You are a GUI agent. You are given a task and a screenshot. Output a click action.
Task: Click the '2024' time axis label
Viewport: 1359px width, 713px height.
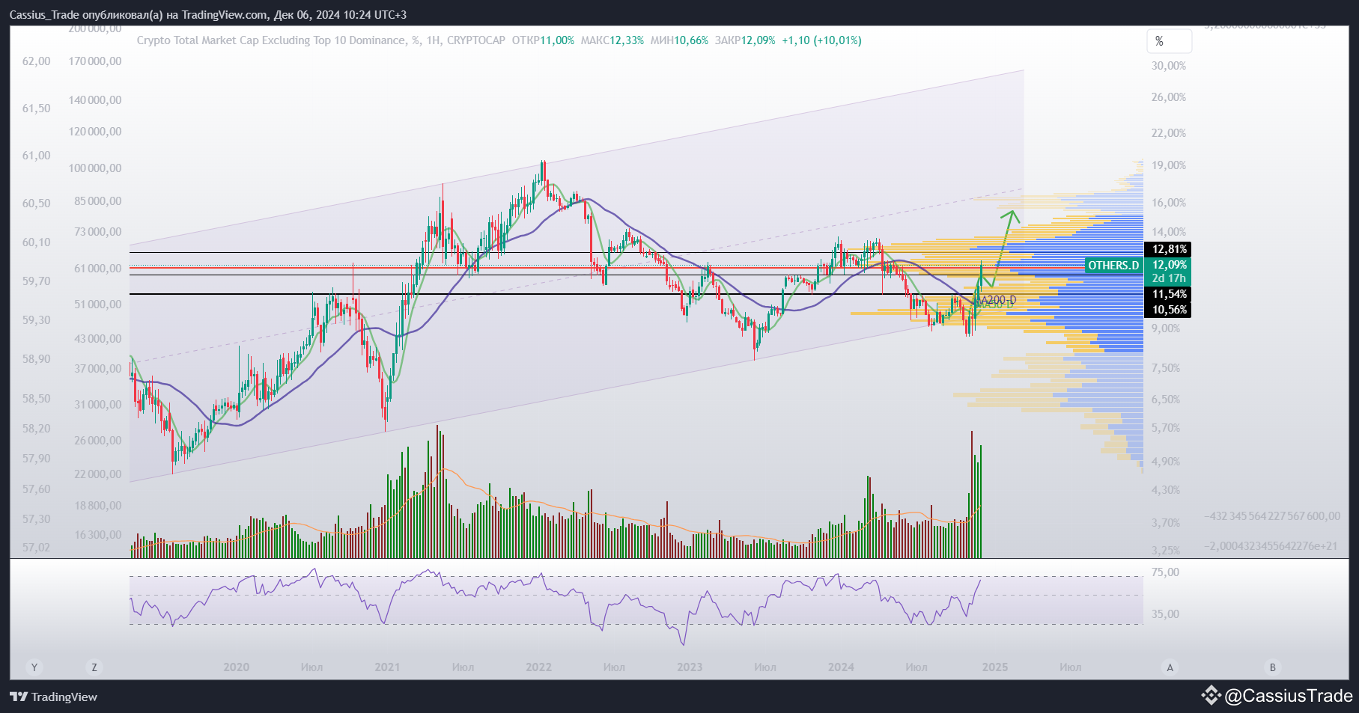point(841,667)
